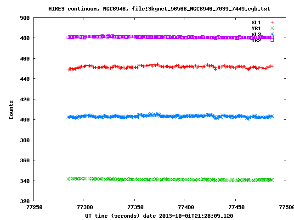
Task: Click the XL1 legend label
Action: [x=256, y=22]
